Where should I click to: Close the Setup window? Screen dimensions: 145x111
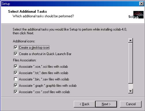point(142,4)
